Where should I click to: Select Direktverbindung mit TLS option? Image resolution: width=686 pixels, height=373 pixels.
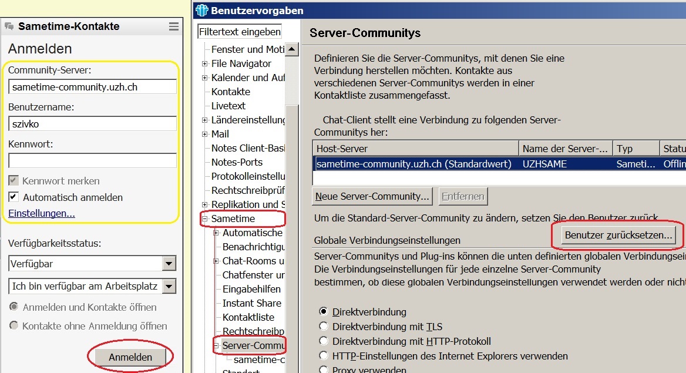[323, 327]
